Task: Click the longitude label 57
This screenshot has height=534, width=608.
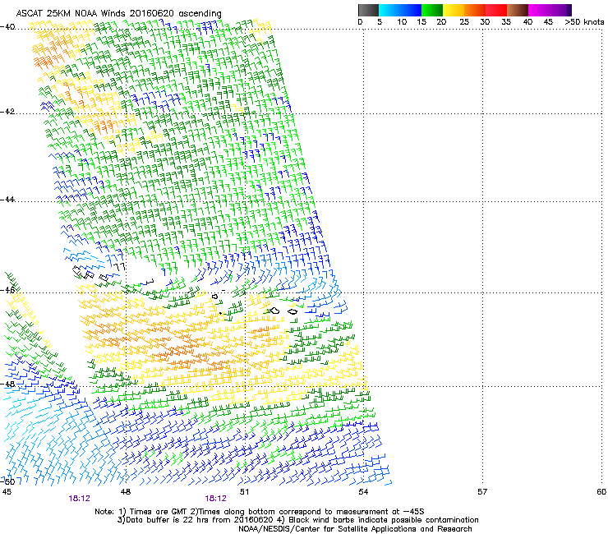Action: [482, 492]
